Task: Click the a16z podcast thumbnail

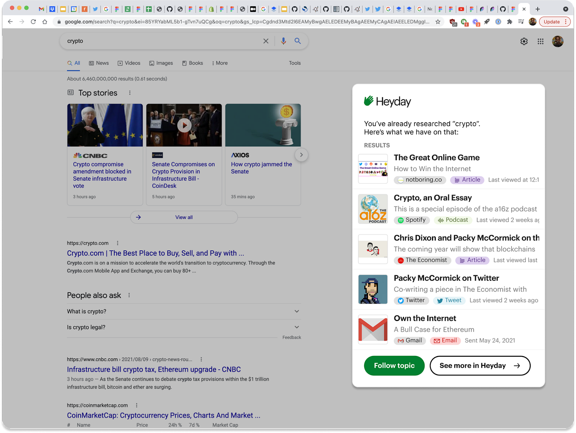Action: pyautogui.click(x=373, y=209)
